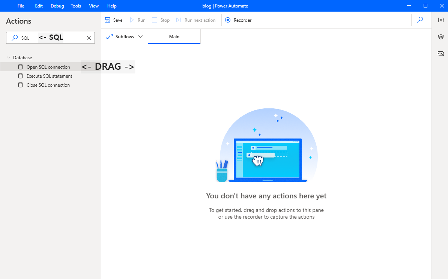
Task: Open the Variables {x} pane
Action: (x=441, y=20)
